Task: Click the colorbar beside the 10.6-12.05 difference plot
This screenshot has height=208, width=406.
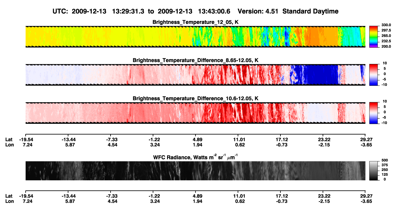Action: pos(374,113)
